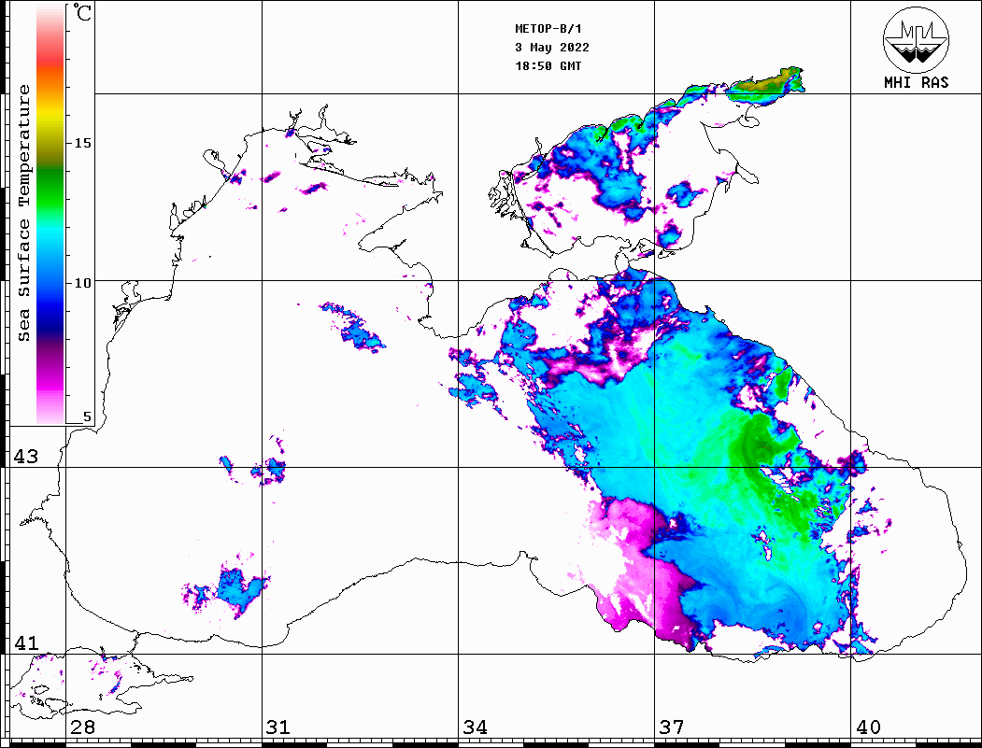Image resolution: width=982 pixels, height=748 pixels.
Task: Click the 15 tick label on color scale
Action: click(82, 143)
